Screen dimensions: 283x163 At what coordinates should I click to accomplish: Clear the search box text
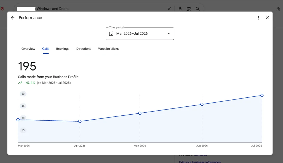point(169,9)
